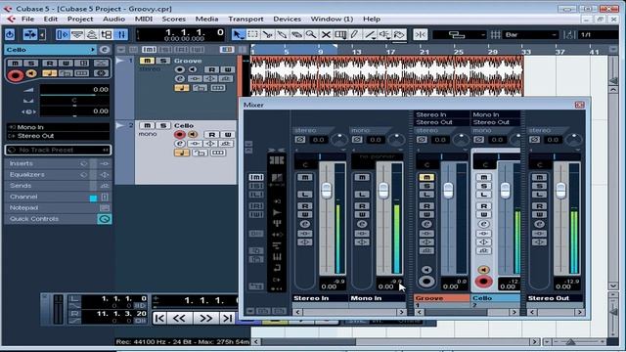Open Edit Channel Settings in Cello inspector
Image resolution: width=626 pixels, height=352 pixels.
(x=105, y=50)
